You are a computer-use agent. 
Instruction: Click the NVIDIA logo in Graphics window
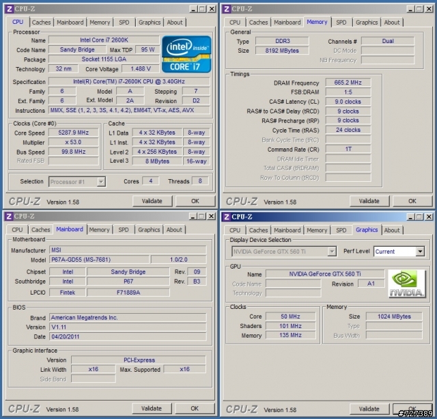click(407, 284)
